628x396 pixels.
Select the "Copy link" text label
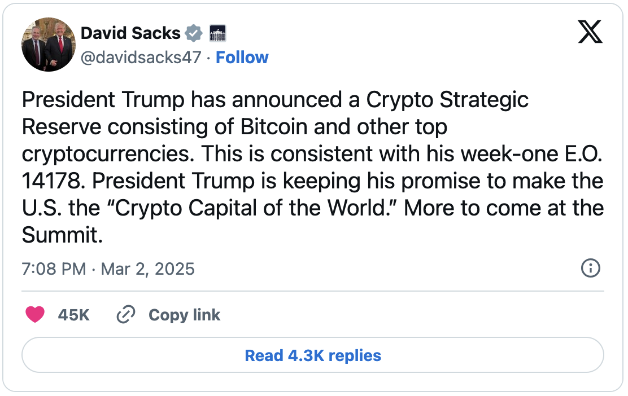pos(184,315)
